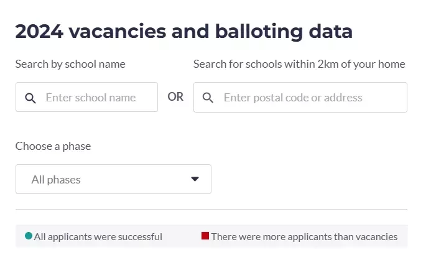This screenshot has height=255, width=431.
Task: Click the right edge of school name box
Action: pyautogui.click(x=157, y=97)
